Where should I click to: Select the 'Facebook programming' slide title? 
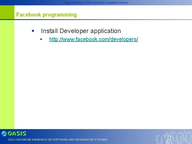click(x=46, y=15)
